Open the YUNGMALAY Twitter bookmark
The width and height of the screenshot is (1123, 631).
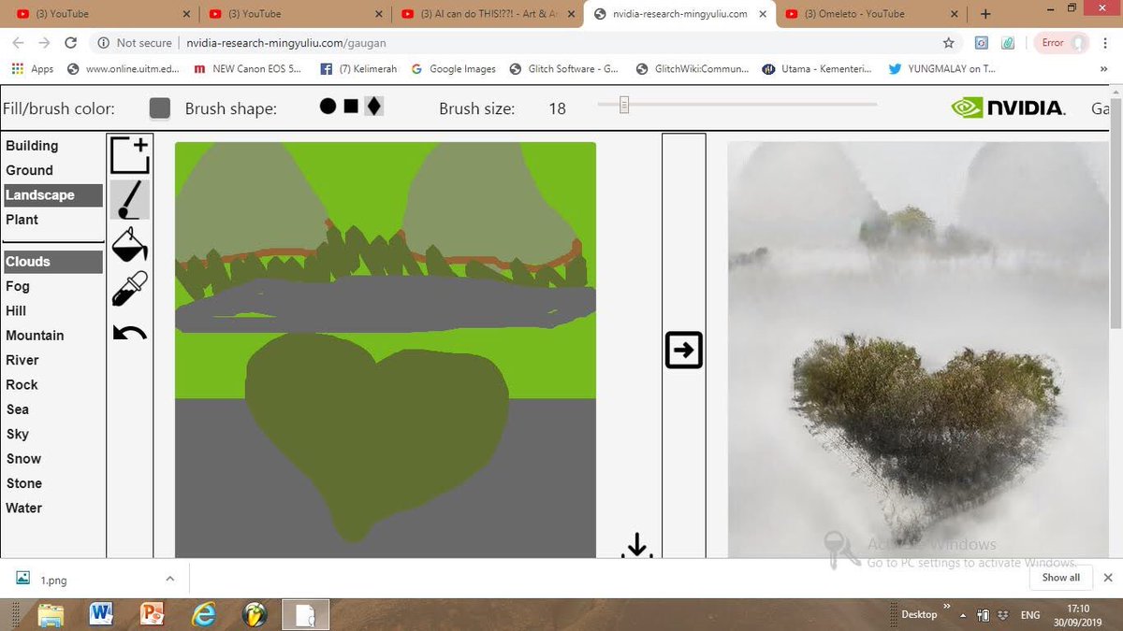click(x=941, y=69)
